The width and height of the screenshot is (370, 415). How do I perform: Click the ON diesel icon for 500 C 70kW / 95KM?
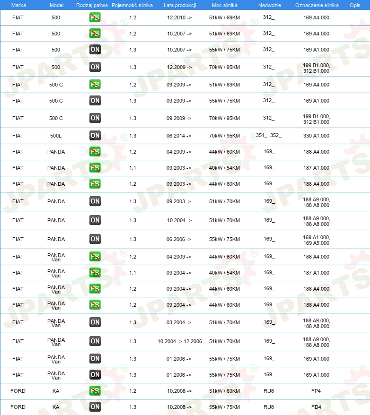(95, 118)
